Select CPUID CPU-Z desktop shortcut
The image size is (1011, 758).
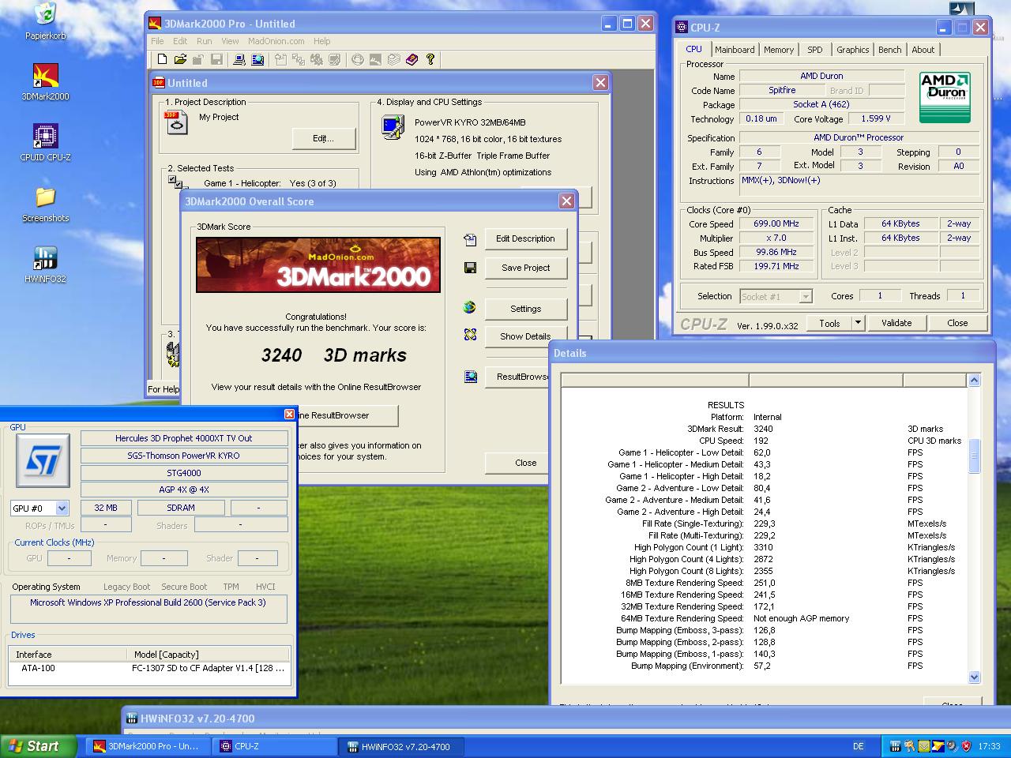[x=46, y=143]
